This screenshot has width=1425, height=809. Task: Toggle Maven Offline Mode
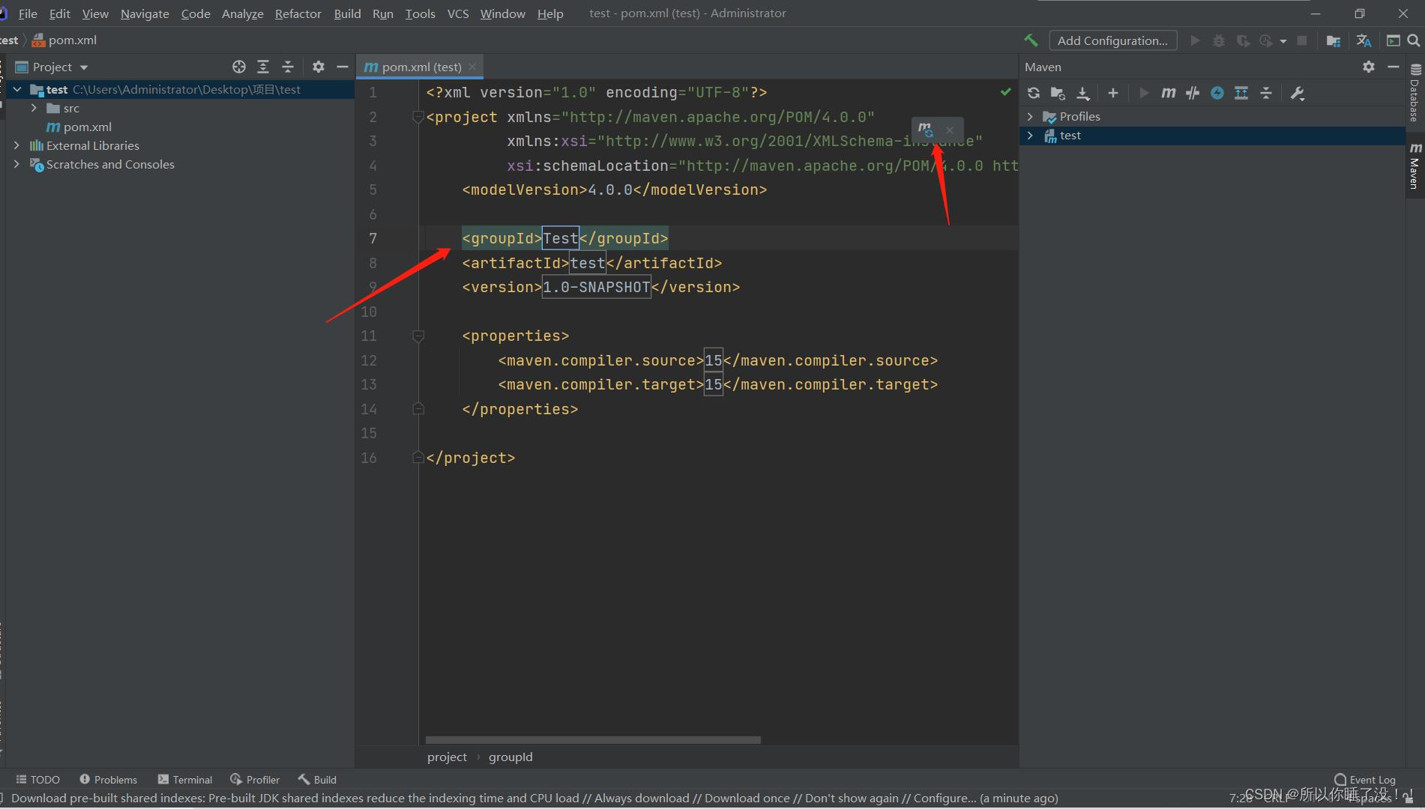[1193, 93]
